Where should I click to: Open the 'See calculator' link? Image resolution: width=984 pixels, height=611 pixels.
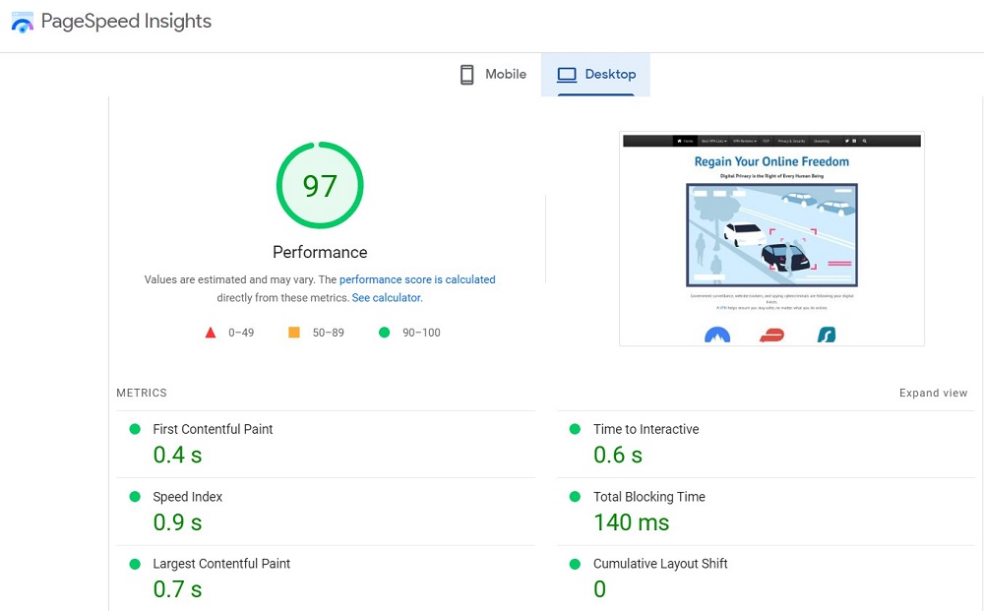(x=386, y=298)
